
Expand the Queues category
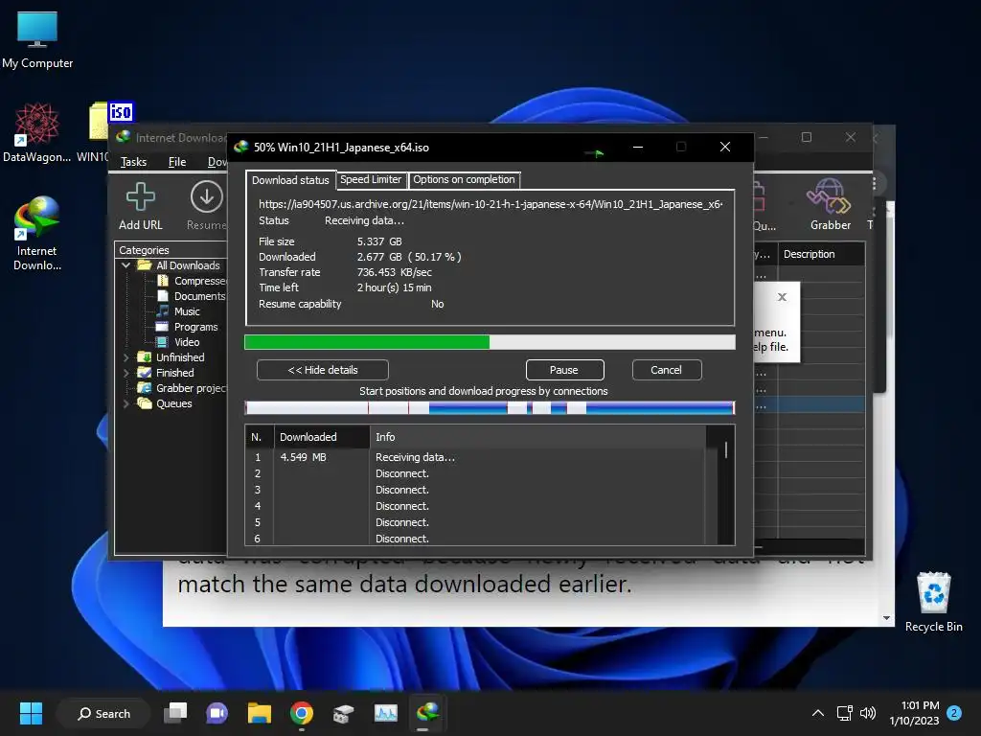126,403
